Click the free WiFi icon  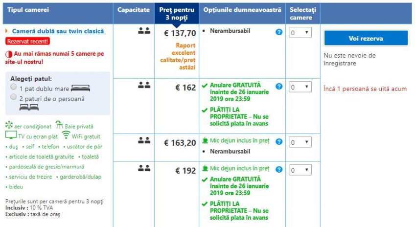(66, 136)
